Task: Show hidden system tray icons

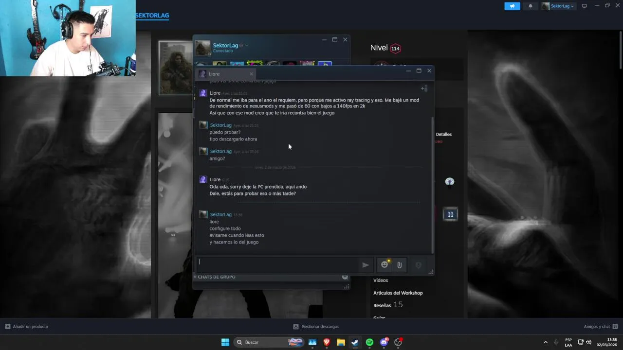Action: coord(545,342)
